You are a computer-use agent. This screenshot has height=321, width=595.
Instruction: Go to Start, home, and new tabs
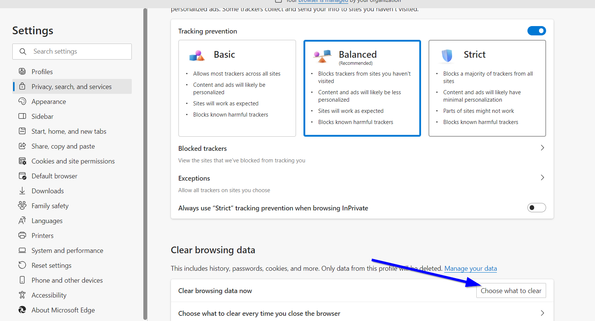point(72,131)
